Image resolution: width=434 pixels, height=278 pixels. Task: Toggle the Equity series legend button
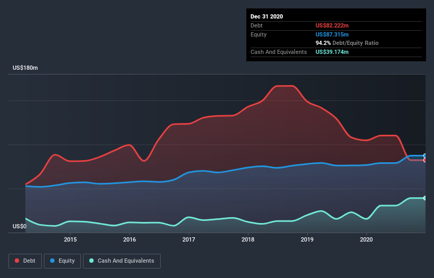click(62, 261)
